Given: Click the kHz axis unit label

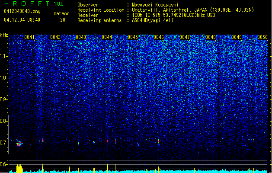Looking at the screenshot, I should [x=4, y=35].
